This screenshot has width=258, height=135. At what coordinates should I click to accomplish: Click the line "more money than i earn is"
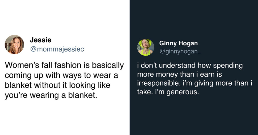(x=179, y=74)
